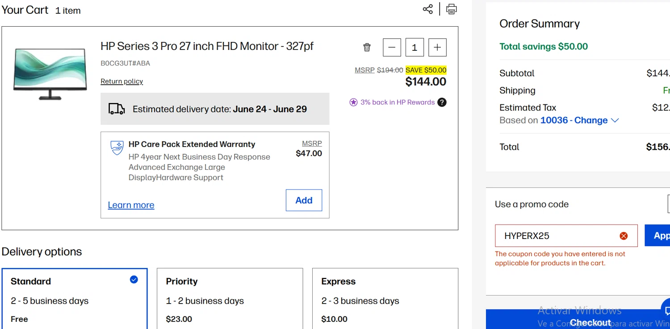The image size is (670, 329).
Task: Click the $144.00 monitor price
Action: 426,82
